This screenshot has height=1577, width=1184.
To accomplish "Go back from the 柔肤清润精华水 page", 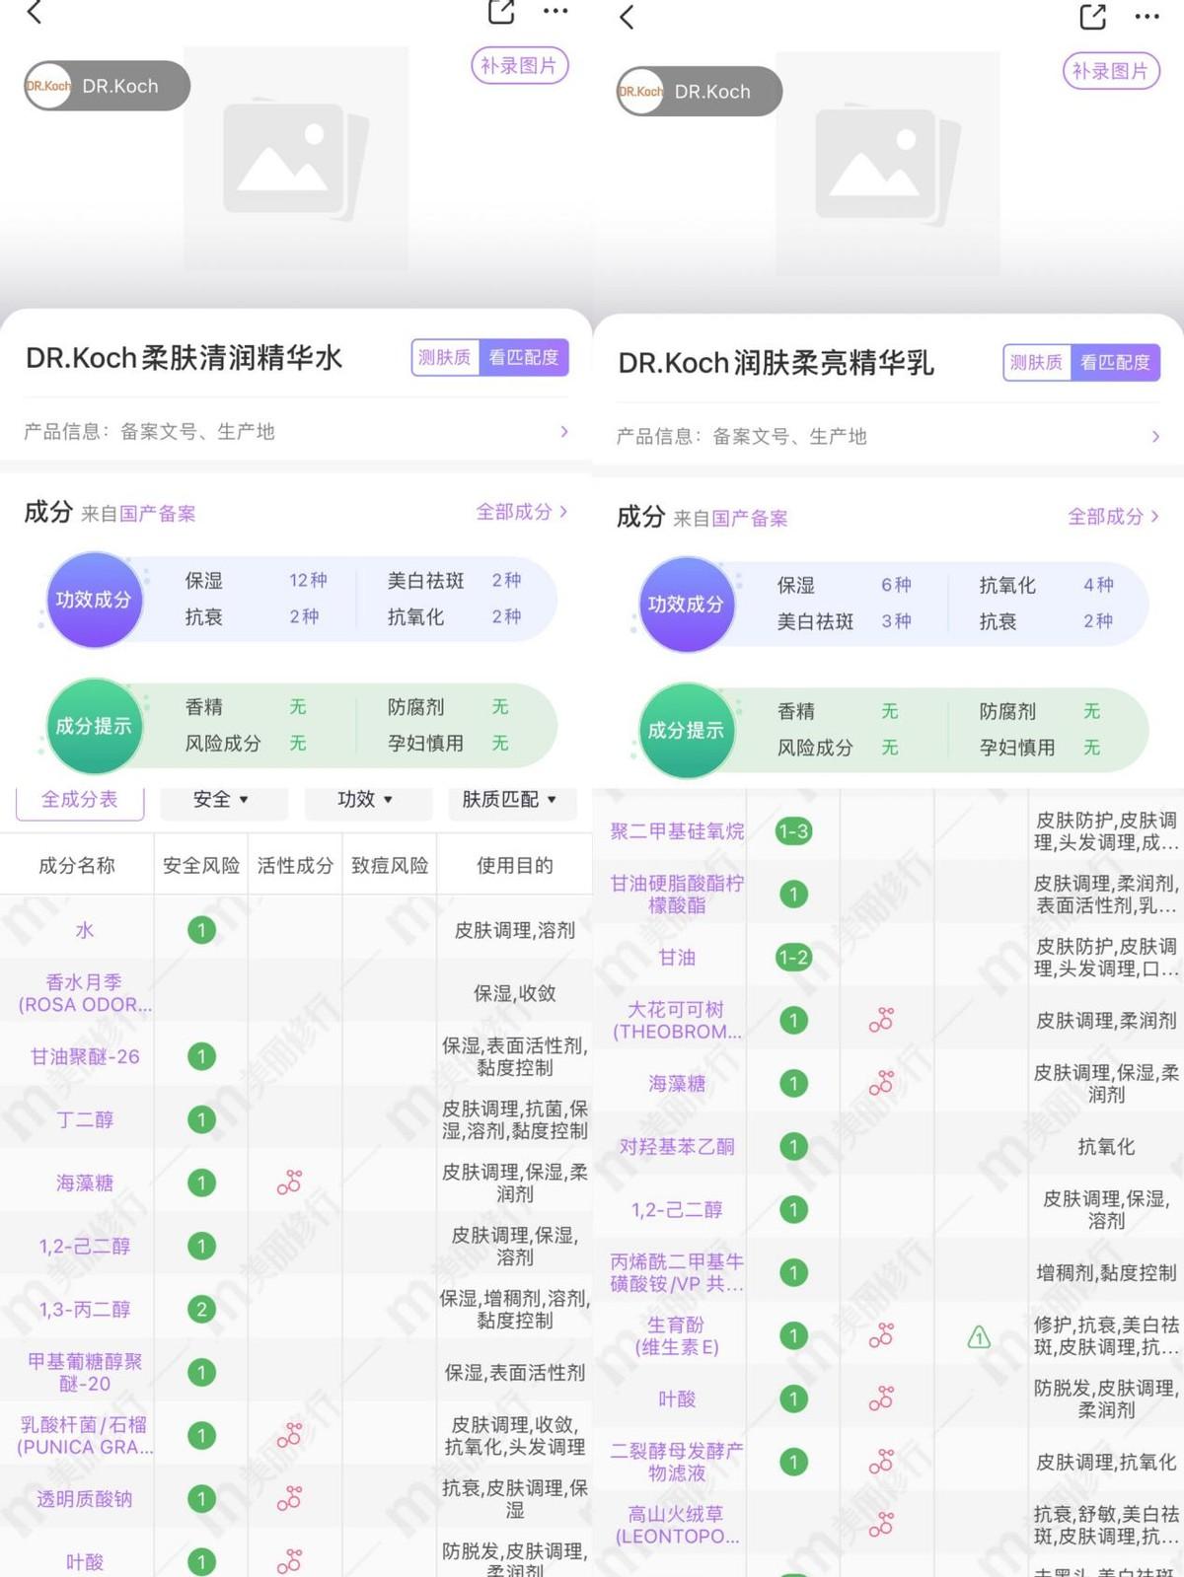I will (x=35, y=13).
